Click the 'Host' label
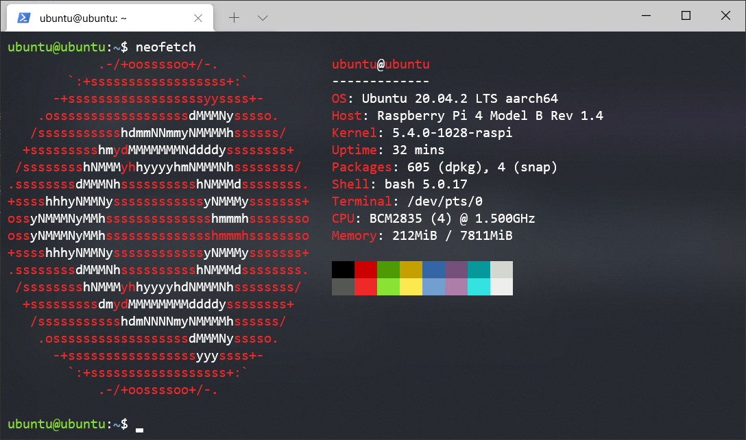746x440 pixels. [x=347, y=116]
